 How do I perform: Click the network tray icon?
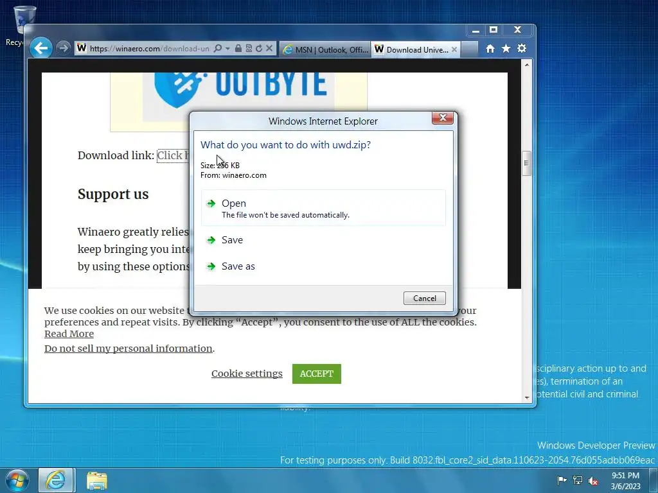pyautogui.click(x=578, y=480)
